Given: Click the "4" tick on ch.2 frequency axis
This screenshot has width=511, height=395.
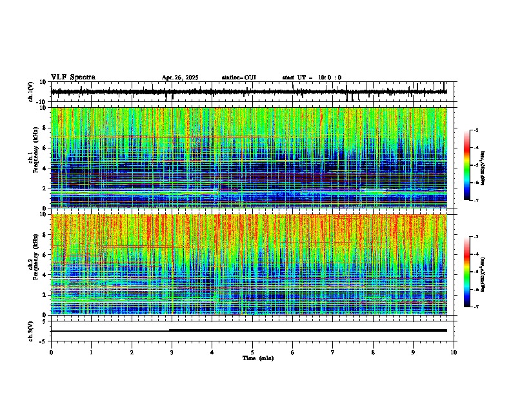Looking at the screenshot, I should [x=46, y=275].
